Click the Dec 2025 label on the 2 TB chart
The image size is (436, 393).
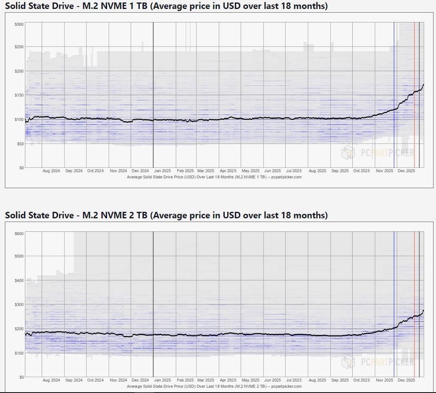[x=406, y=380]
